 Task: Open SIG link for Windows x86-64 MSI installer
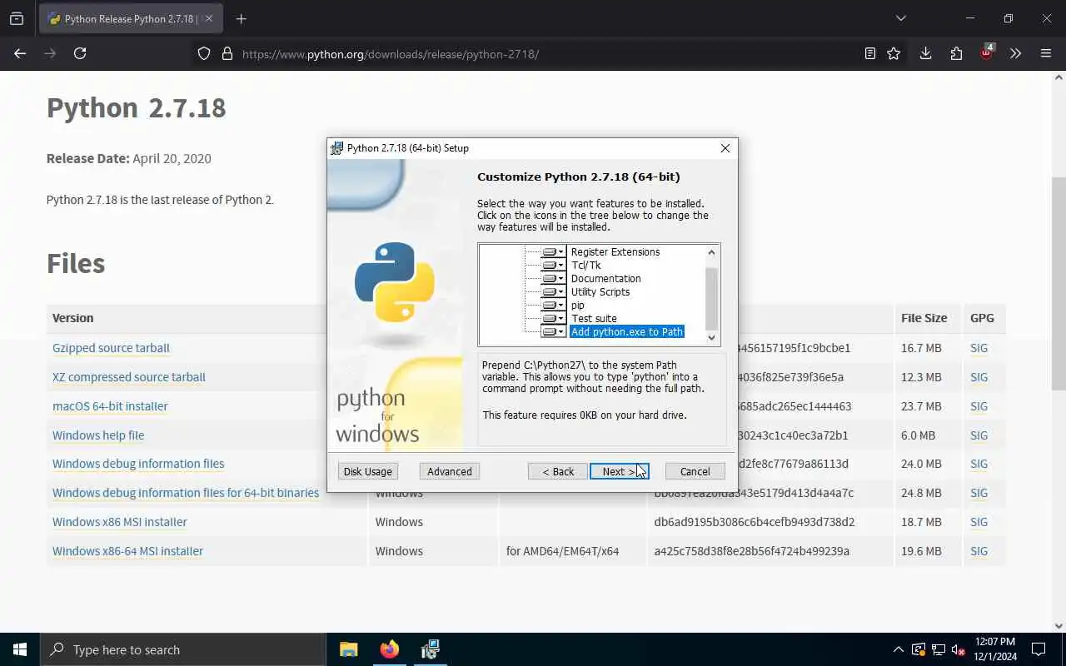tap(979, 551)
